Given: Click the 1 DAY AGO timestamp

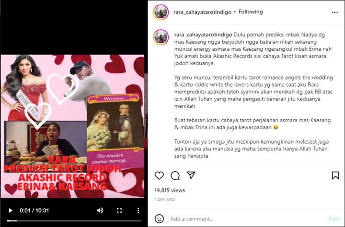Looking at the screenshot, I should 165,200.
